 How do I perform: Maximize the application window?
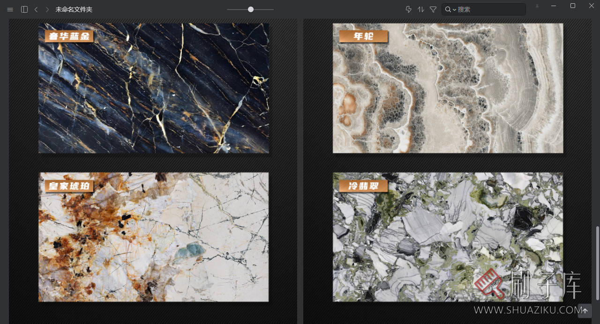click(x=572, y=6)
